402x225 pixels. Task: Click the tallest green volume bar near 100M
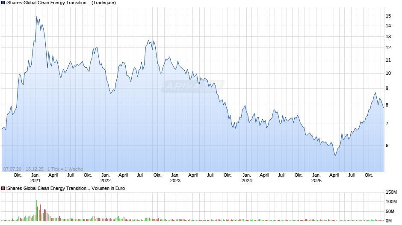tap(36, 210)
